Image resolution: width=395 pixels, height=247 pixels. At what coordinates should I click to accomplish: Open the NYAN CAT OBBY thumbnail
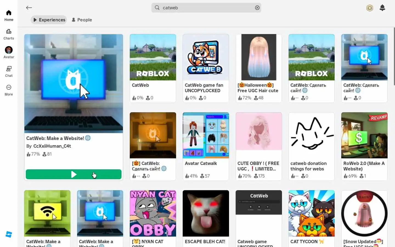click(x=153, y=213)
